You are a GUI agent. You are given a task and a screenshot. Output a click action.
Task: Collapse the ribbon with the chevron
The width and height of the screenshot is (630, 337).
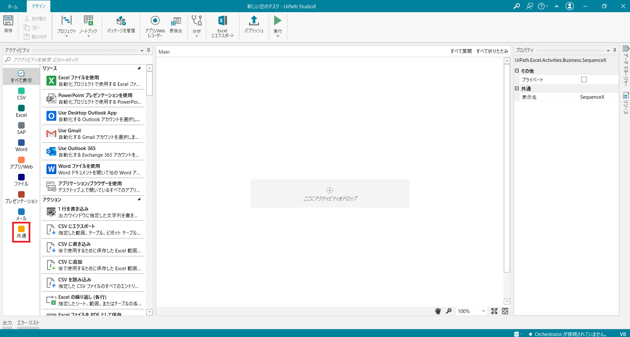557,6
